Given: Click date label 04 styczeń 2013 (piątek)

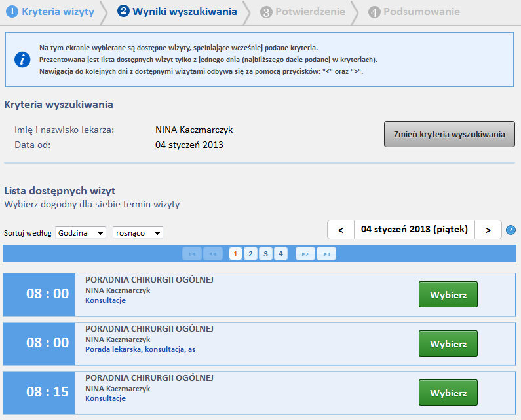Looking at the screenshot, I should click(x=414, y=230).
